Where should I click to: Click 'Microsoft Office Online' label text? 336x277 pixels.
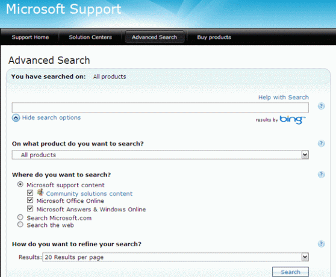pos(70,201)
